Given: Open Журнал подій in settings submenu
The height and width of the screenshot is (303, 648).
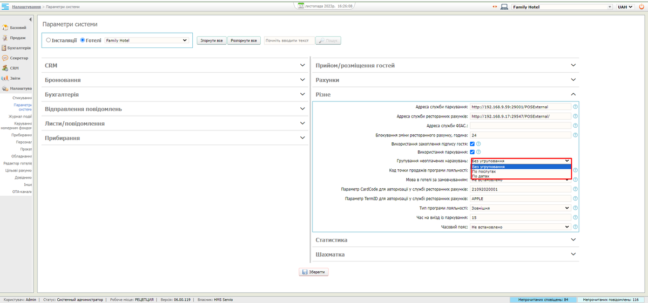Looking at the screenshot, I should click(20, 116).
